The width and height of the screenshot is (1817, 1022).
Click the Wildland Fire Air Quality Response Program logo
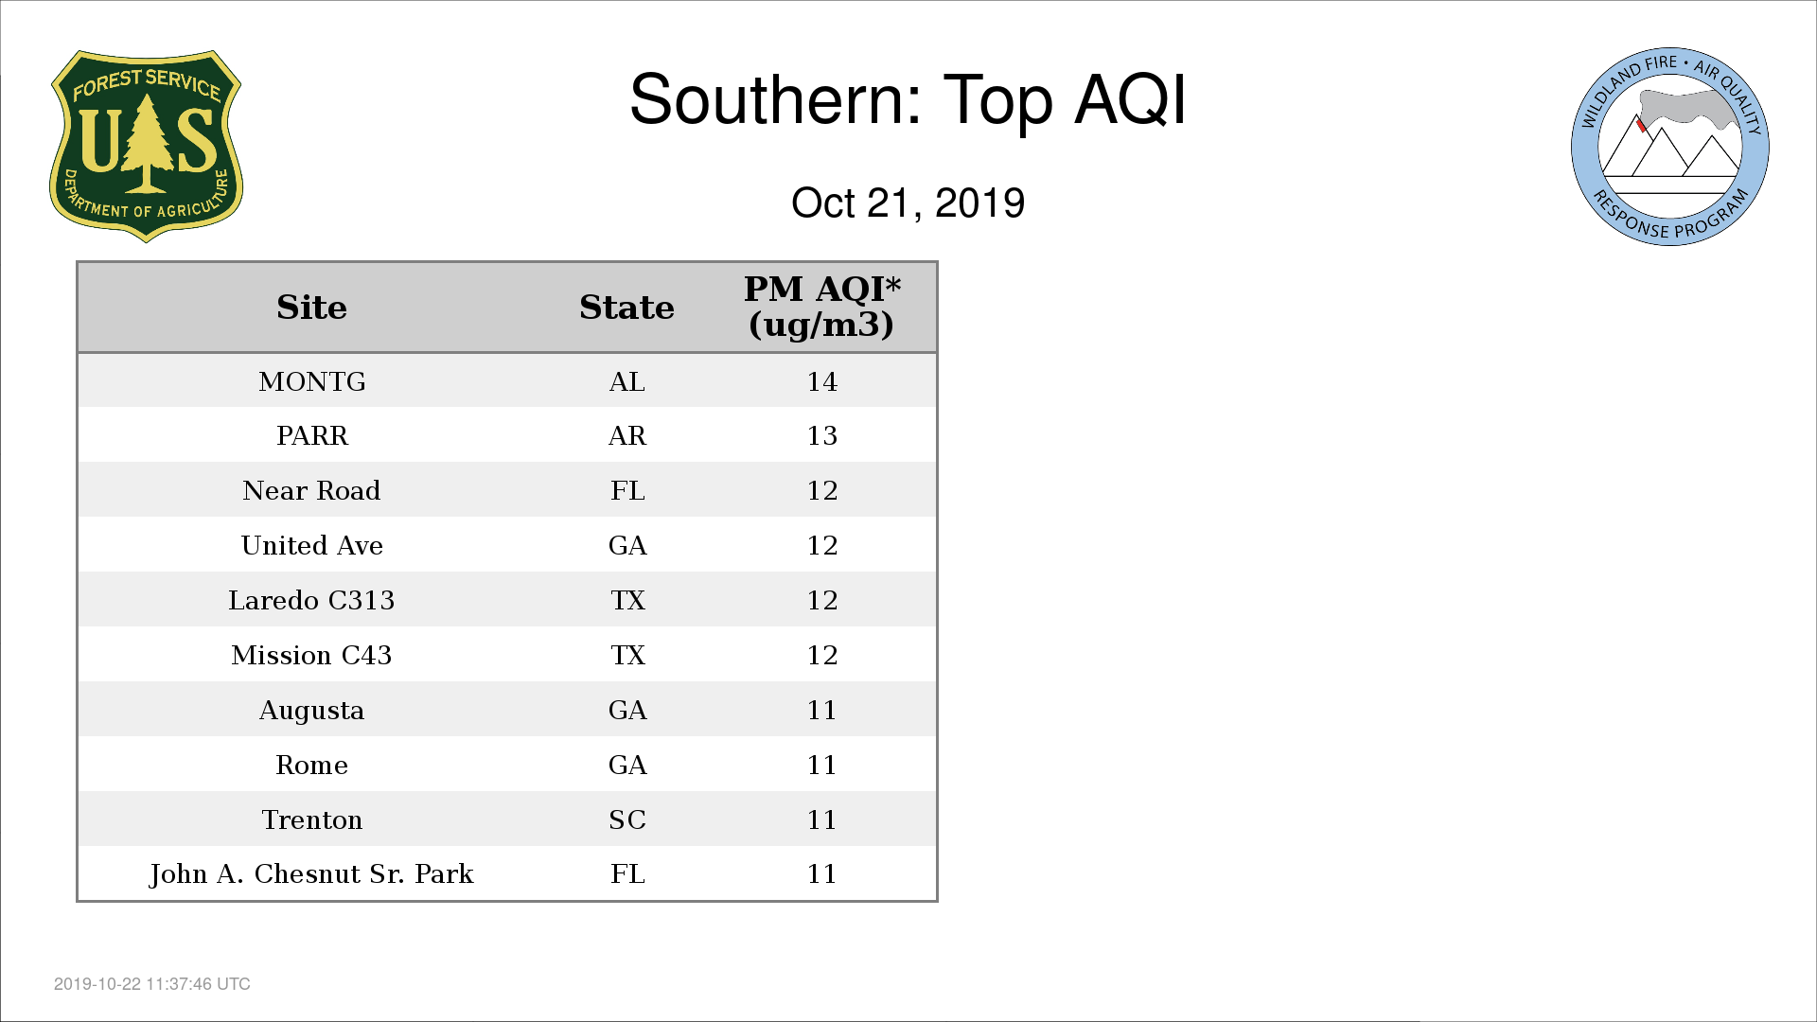1670,147
